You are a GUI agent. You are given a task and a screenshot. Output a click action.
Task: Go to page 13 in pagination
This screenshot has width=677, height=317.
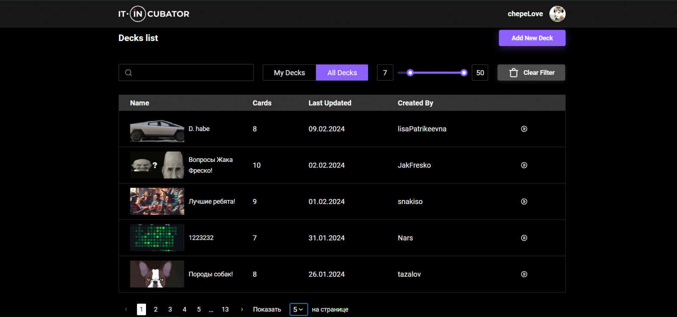[x=225, y=309]
